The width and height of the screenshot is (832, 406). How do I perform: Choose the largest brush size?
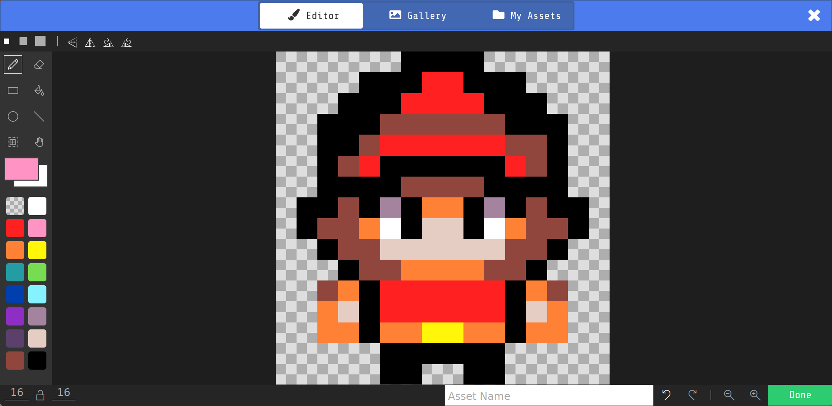tap(40, 41)
